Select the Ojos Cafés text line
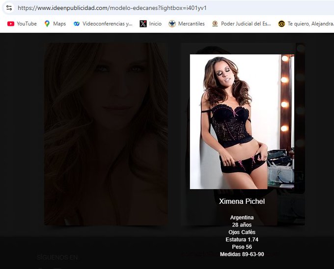Screen dimensions: 334x269 coord(242,232)
